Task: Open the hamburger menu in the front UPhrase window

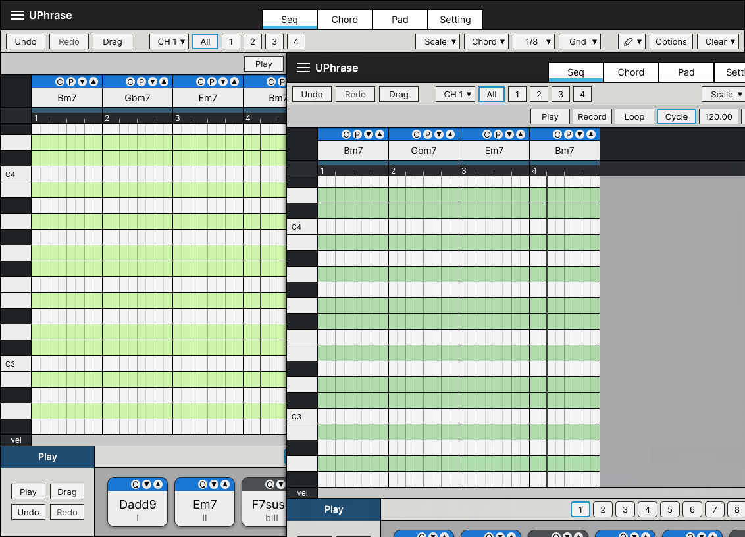Action: pyautogui.click(x=303, y=68)
